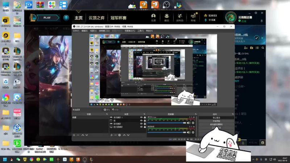290x163 pixels.
Task: Open 商城 store icon in League client
Action: click(193, 17)
